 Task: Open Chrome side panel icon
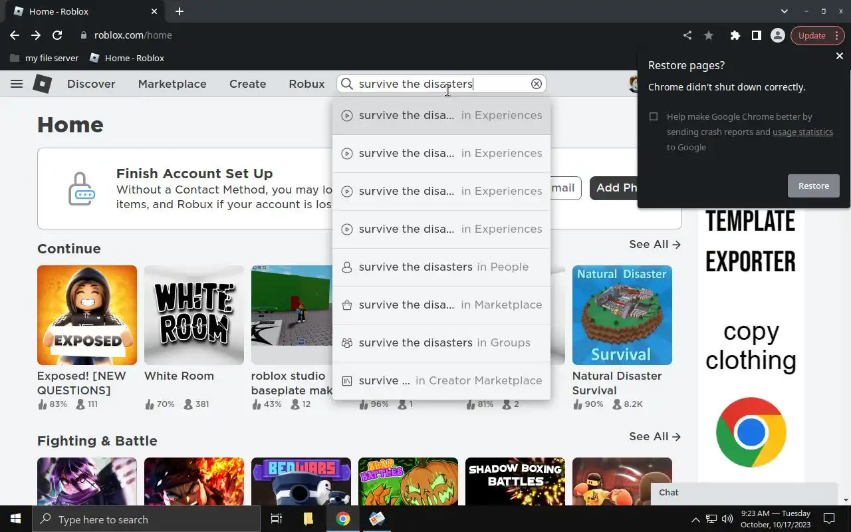point(756,35)
